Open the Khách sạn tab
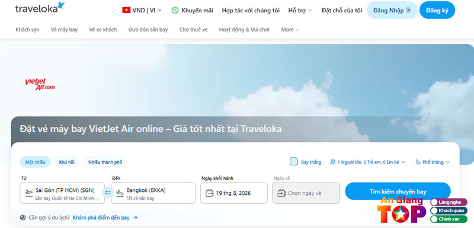Image resolution: width=474 pixels, height=228 pixels. (x=27, y=30)
